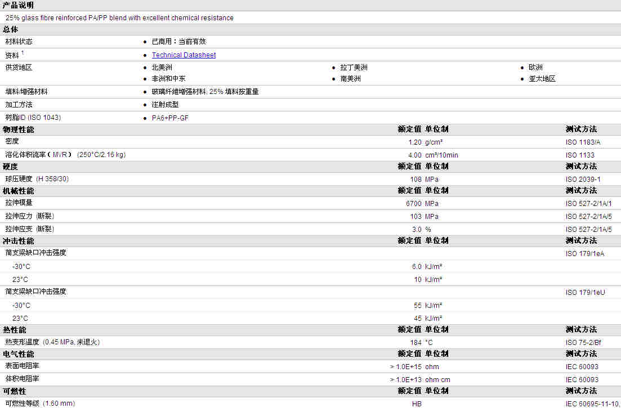
Task: Select the ball hardness value '108'
Action: pos(416,180)
